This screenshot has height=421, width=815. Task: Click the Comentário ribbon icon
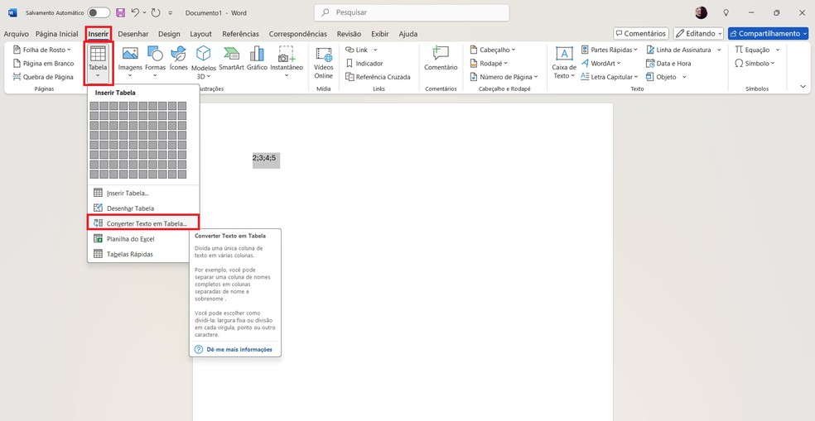click(x=441, y=58)
